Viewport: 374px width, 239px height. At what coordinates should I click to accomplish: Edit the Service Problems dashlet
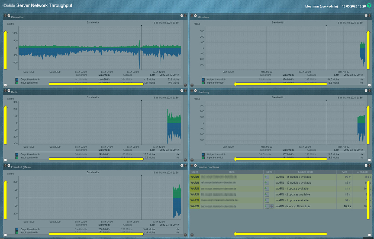click(x=195, y=165)
